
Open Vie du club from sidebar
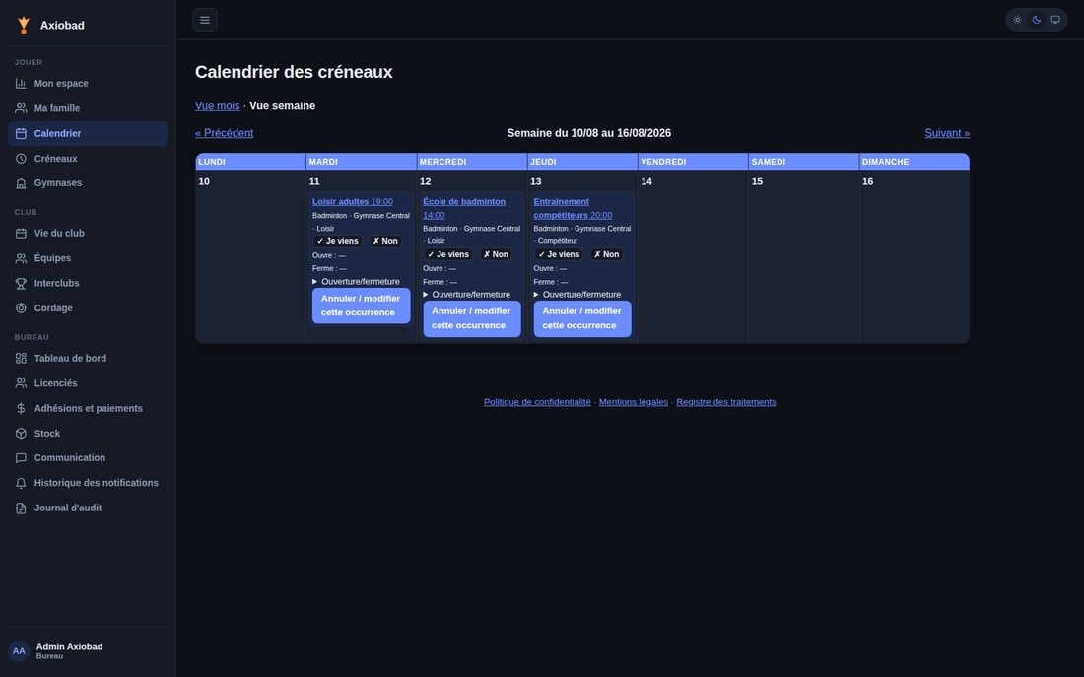pos(88,233)
